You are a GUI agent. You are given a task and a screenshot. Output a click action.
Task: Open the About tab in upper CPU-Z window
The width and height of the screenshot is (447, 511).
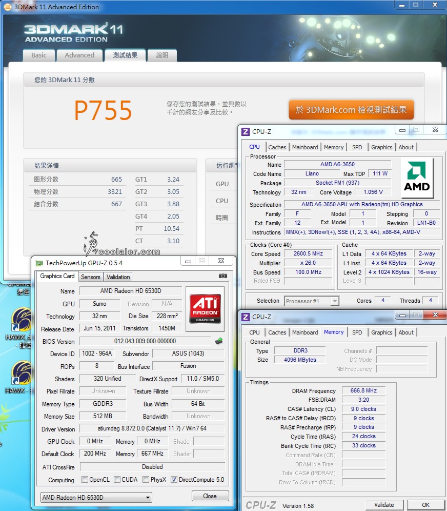click(406, 147)
